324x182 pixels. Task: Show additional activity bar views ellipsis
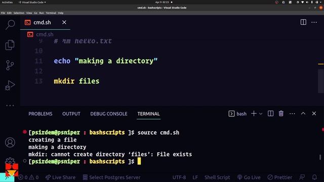10,106
